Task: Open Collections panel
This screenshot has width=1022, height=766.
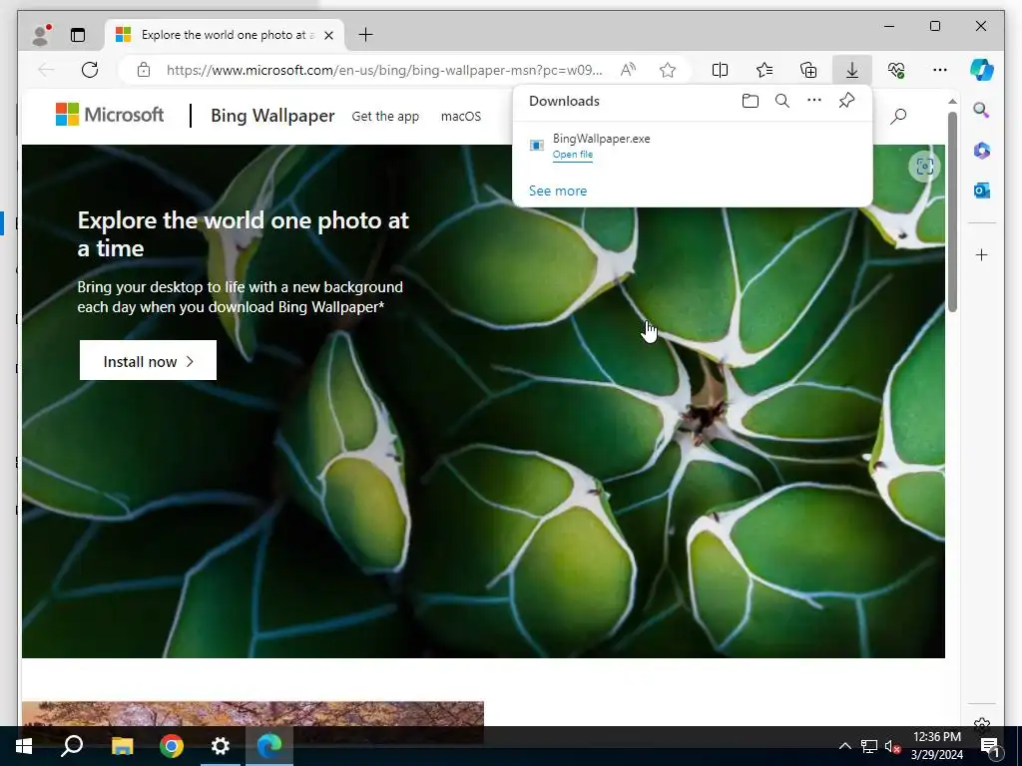Action: [x=808, y=70]
